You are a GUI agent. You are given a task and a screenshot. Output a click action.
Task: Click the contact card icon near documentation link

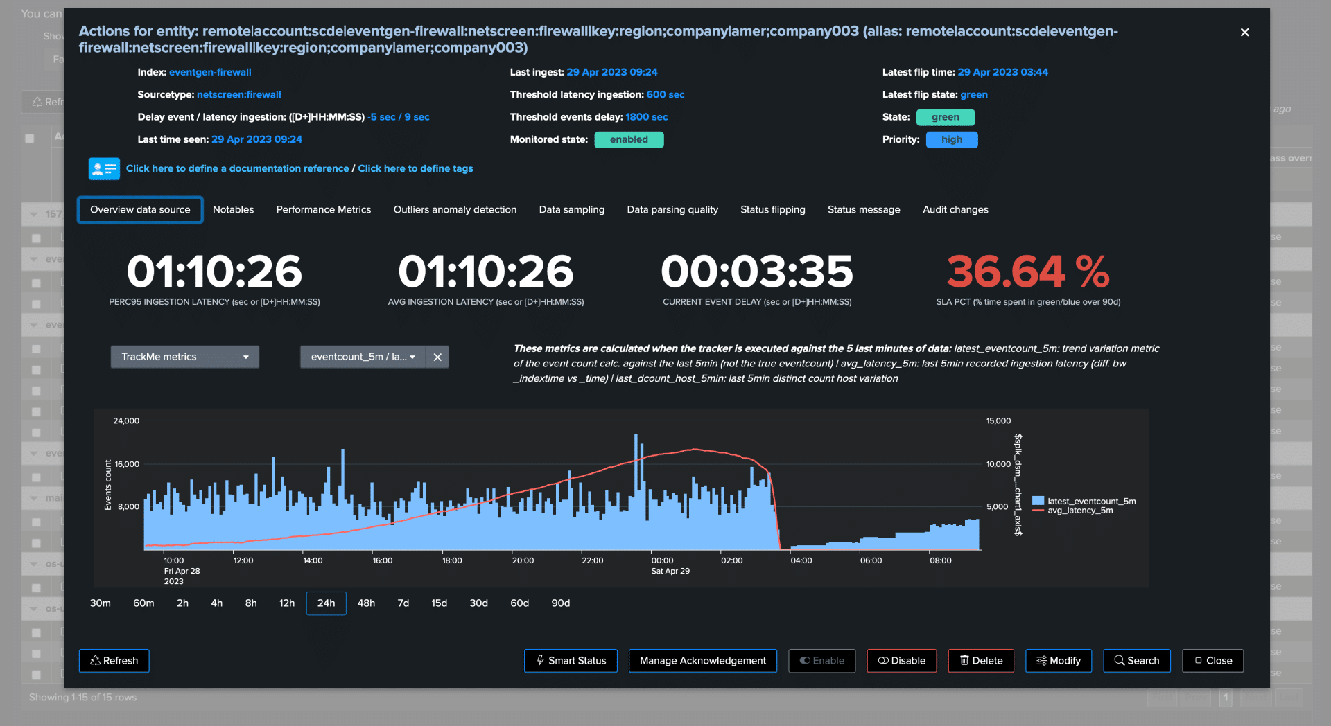coord(104,168)
